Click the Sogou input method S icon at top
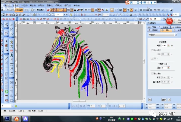181x122 pixels. point(127,2)
